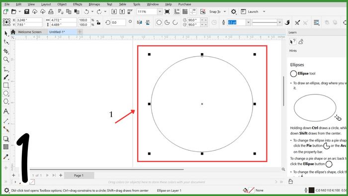Image resolution: width=348 pixels, height=196 pixels.
Task: Select the Ellipse tool in toolbox
Action: pos(6,93)
